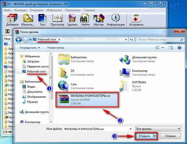
Task: Click the arrow beside Открыть button
Action: (155, 136)
